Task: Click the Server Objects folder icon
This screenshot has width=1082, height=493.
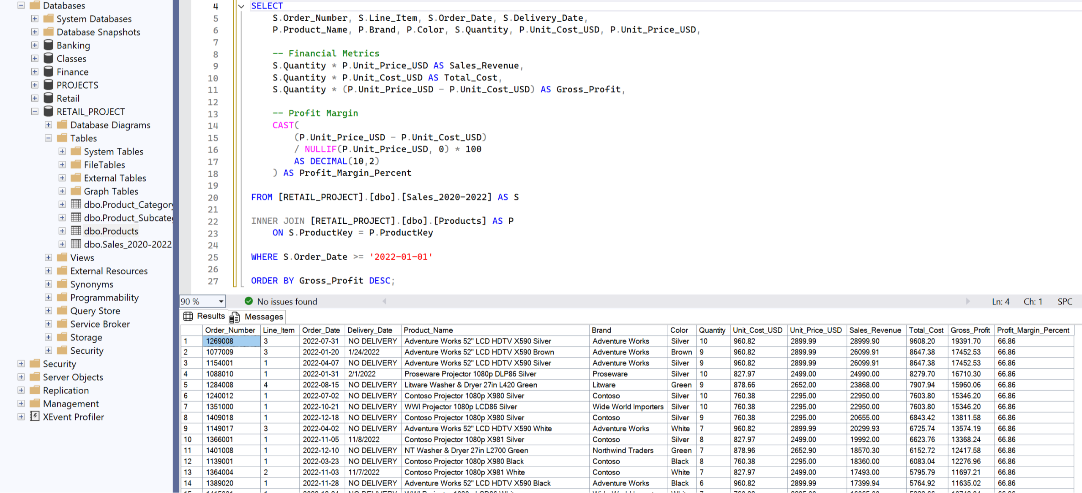Action: pyautogui.click(x=35, y=377)
